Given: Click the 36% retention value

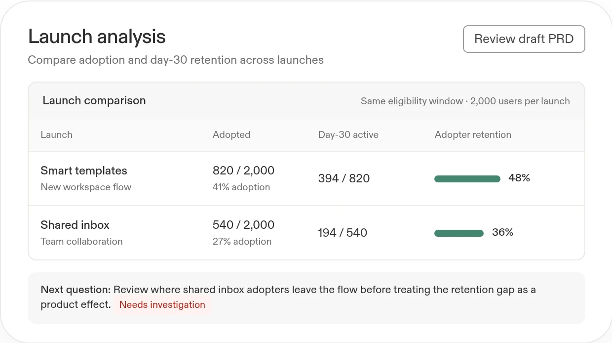Looking at the screenshot, I should [503, 233].
